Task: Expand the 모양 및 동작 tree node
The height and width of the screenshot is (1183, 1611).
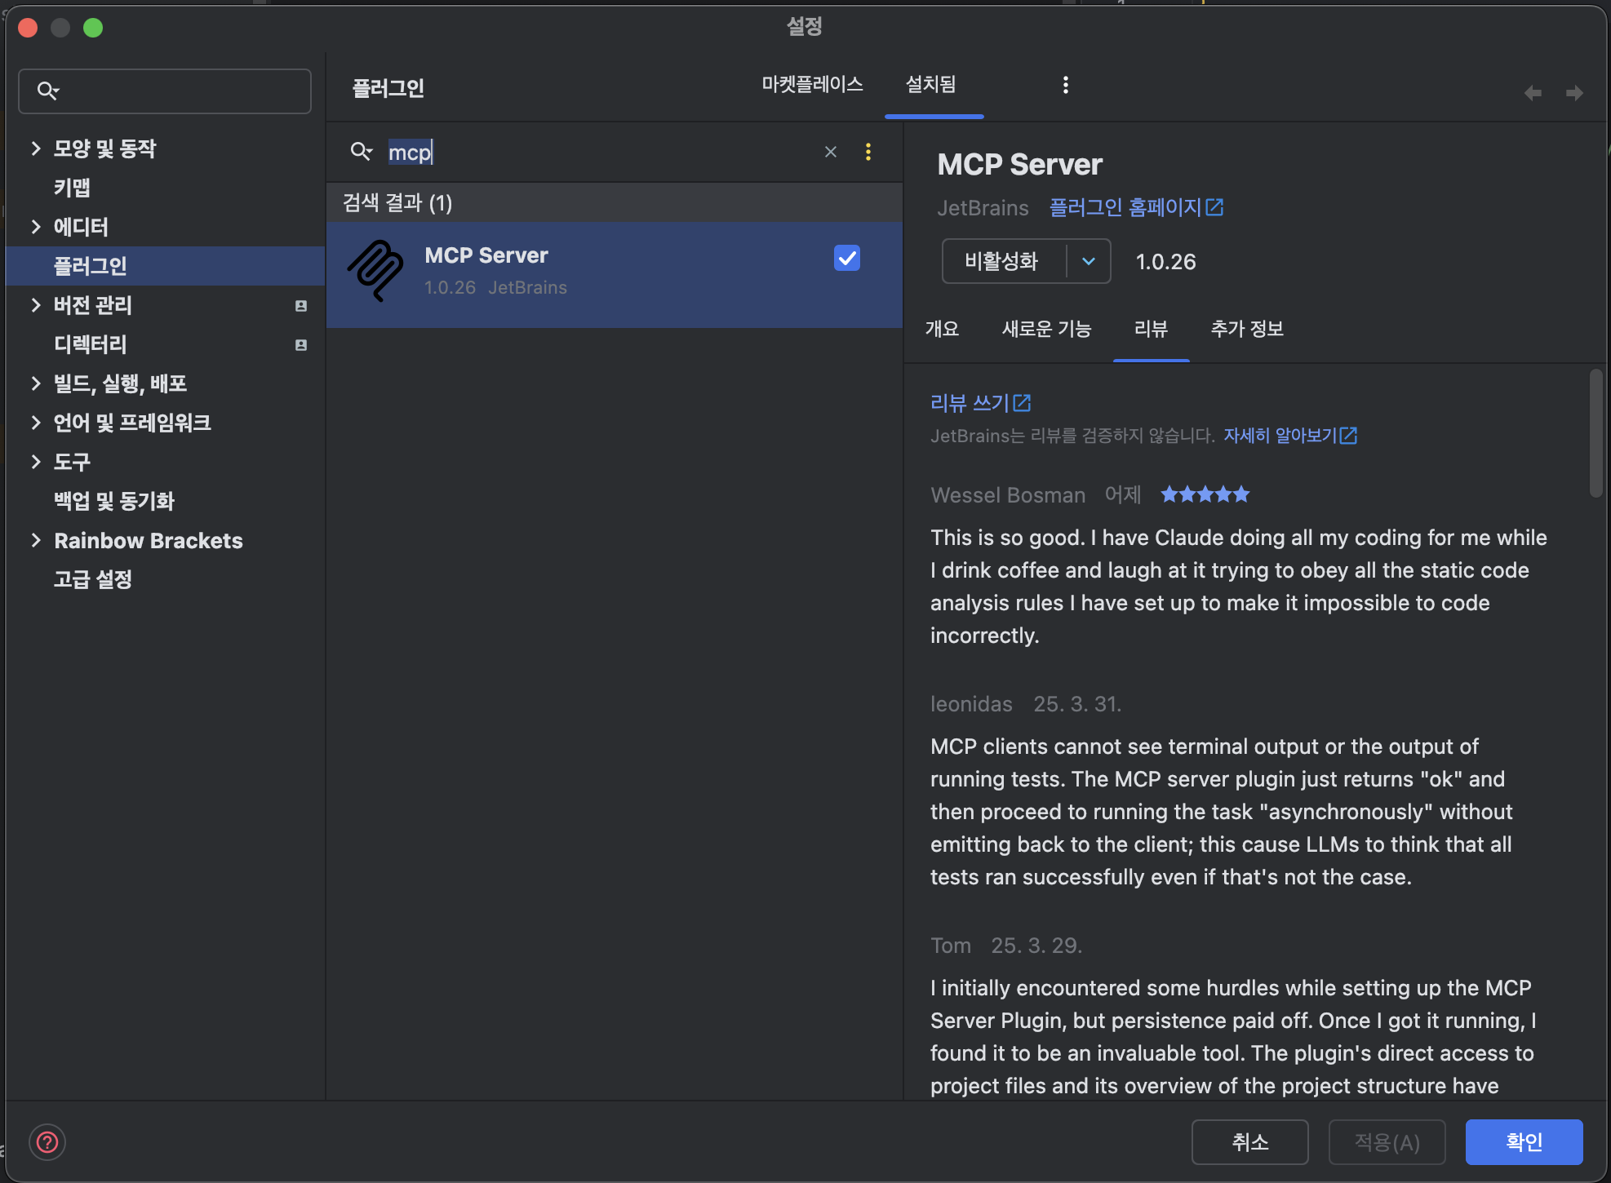Action: click(x=35, y=148)
